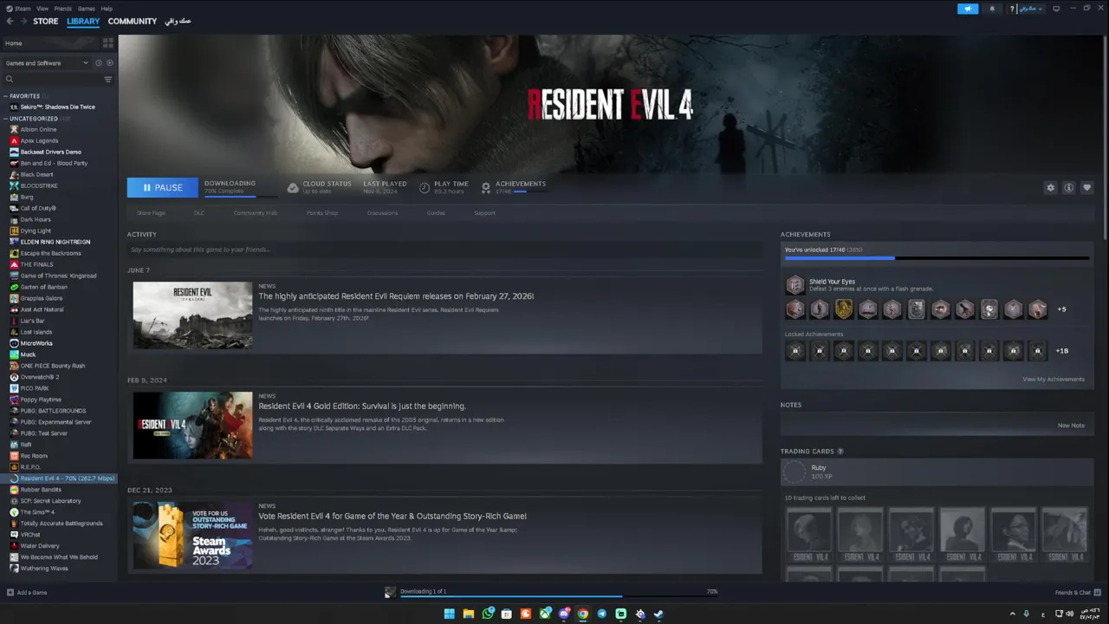
Task: Click the achievements trophy icon in header
Action: coord(486,187)
